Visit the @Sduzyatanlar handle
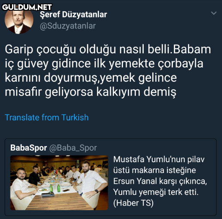Viewport: 222px width, 219px height. click(x=68, y=26)
